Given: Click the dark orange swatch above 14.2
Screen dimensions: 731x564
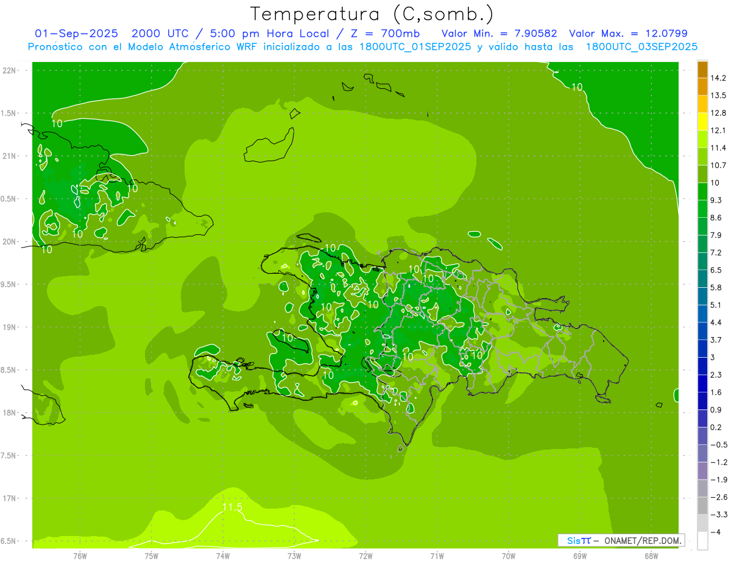Looking at the screenshot, I should (x=702, y=69).
